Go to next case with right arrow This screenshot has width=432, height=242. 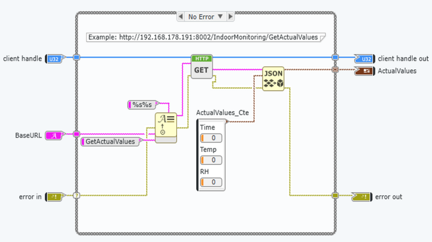[230, 16]
